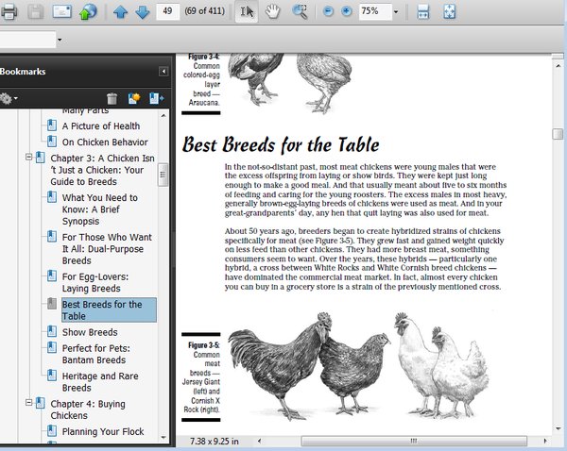The height and width of the screenshot is (451, 567).
Task: Open bookmark Planning Your Flock
Action: pos(103,431)
